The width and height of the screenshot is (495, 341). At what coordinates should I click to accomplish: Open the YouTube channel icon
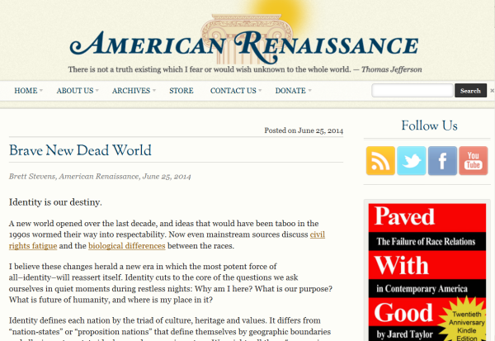[x=473, y=160]
